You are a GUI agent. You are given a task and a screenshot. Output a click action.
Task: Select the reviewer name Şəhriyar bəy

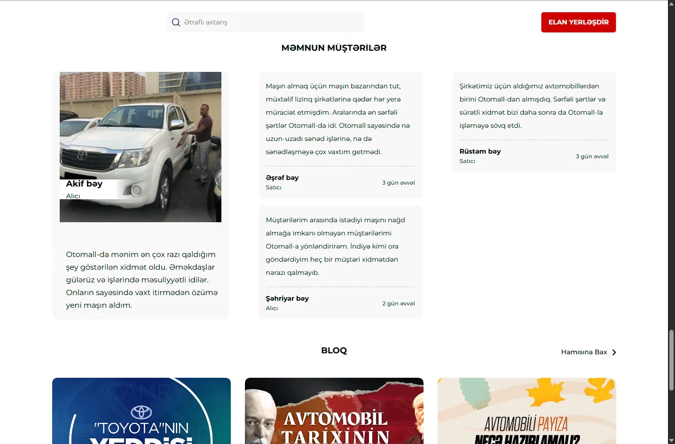pos(287,298)
